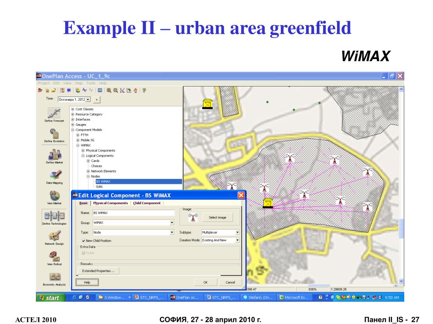Click the blue network-lines toolbar icon
The width and height of the screenshot is (433, 324).
click(x=85, y=90)
